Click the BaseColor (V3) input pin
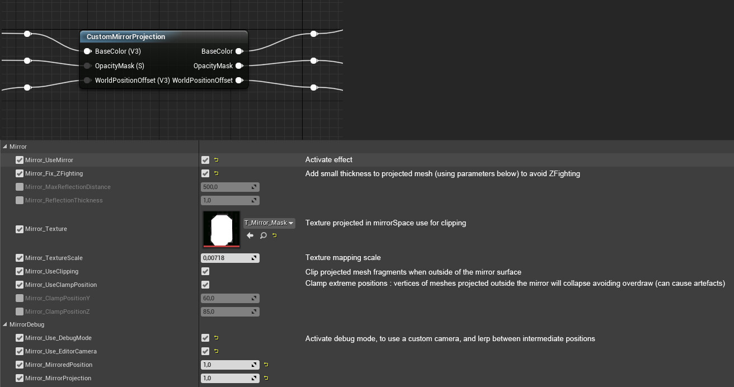734x387 pixels. (87, 51)
